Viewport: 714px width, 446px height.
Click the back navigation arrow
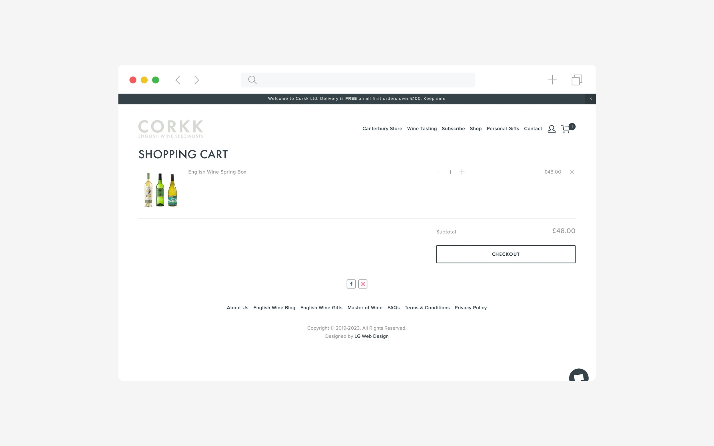[179, 80]
